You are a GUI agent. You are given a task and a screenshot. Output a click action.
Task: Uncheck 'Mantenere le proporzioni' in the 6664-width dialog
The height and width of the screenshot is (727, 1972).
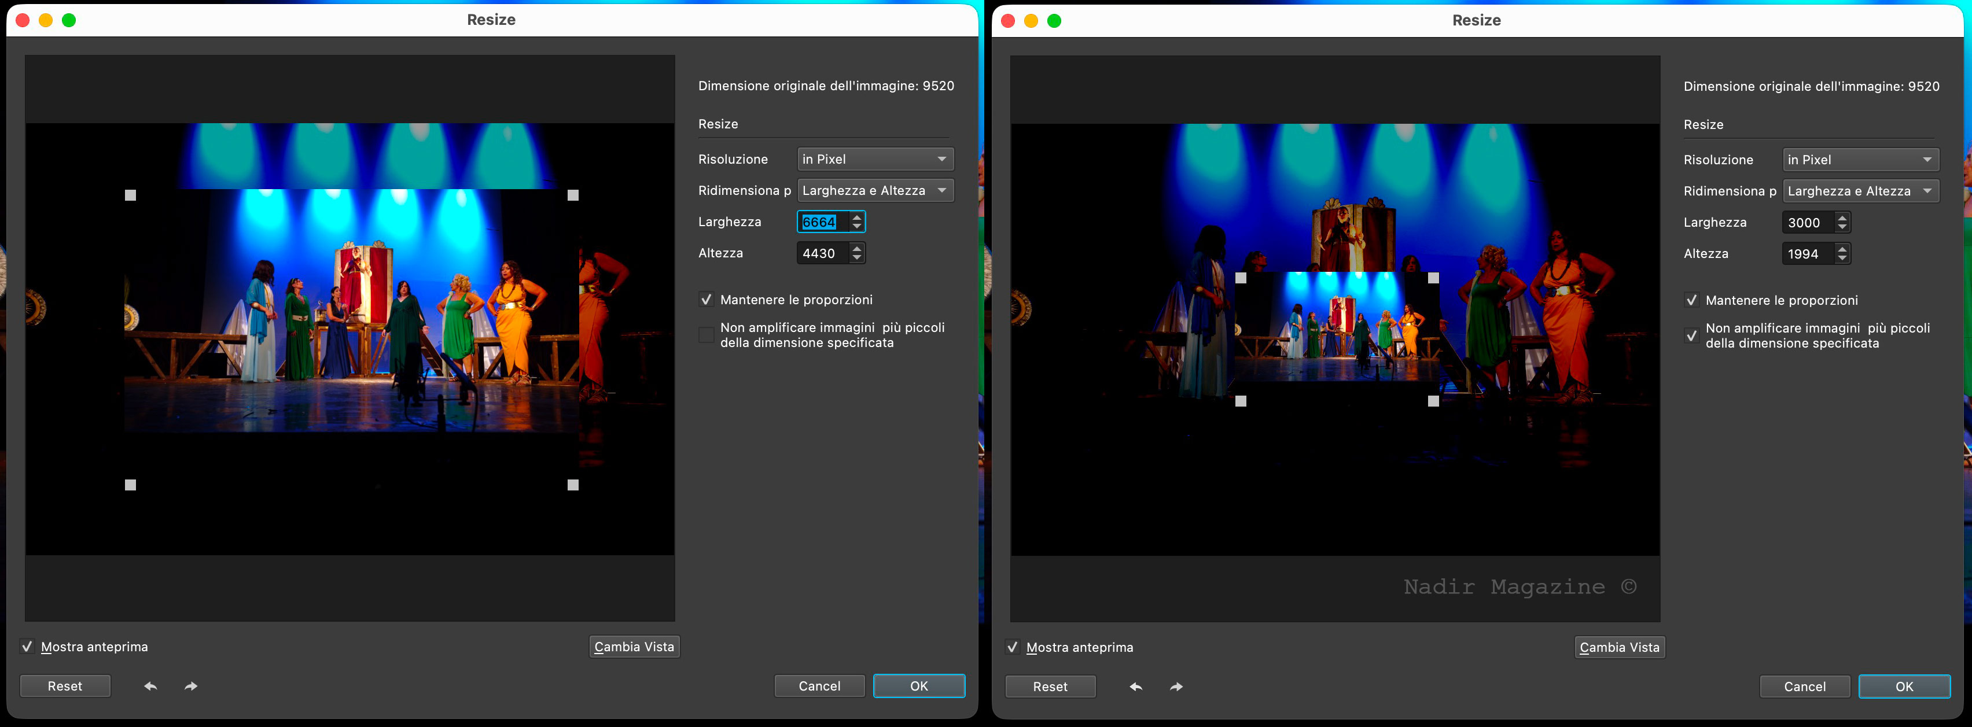[x=706, y=300]
